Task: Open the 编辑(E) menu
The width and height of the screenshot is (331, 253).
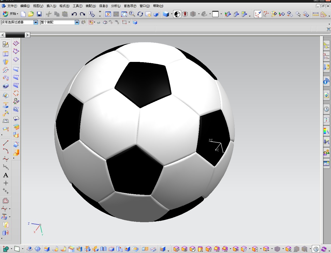Action: (x=25, y=6)
